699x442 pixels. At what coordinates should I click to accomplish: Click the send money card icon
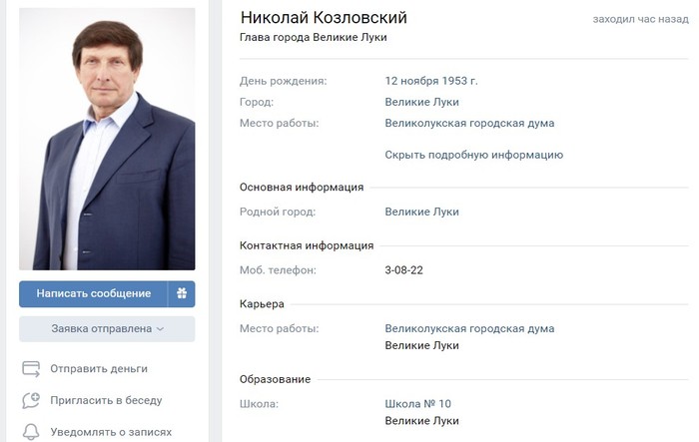(x=31, y=369)
